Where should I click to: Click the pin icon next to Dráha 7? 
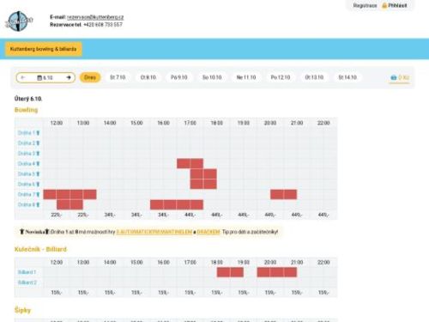click(x=38, y=194)
